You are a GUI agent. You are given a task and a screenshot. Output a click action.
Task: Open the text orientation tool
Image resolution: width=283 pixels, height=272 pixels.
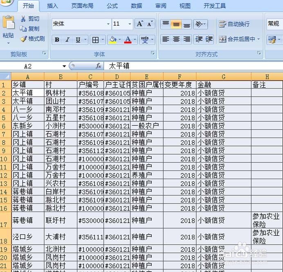pyautogui.click(x=199, y=24)
